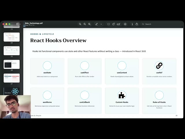Click the useState card title
185x139 pixels.
click(47, 73)
